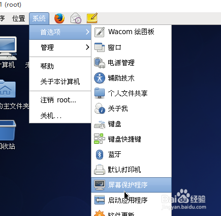The height and width of the screenshot is (216, 221).
Task: Select the 管理 menu label
Action: coord(47,47)
